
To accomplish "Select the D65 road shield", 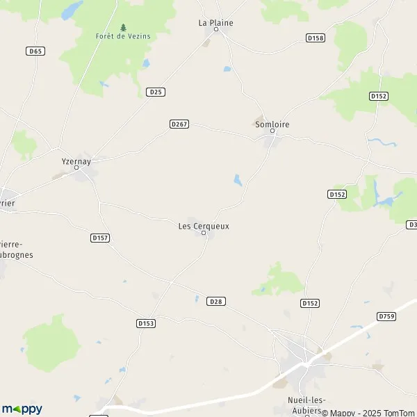I will click(x=35, y=51).
